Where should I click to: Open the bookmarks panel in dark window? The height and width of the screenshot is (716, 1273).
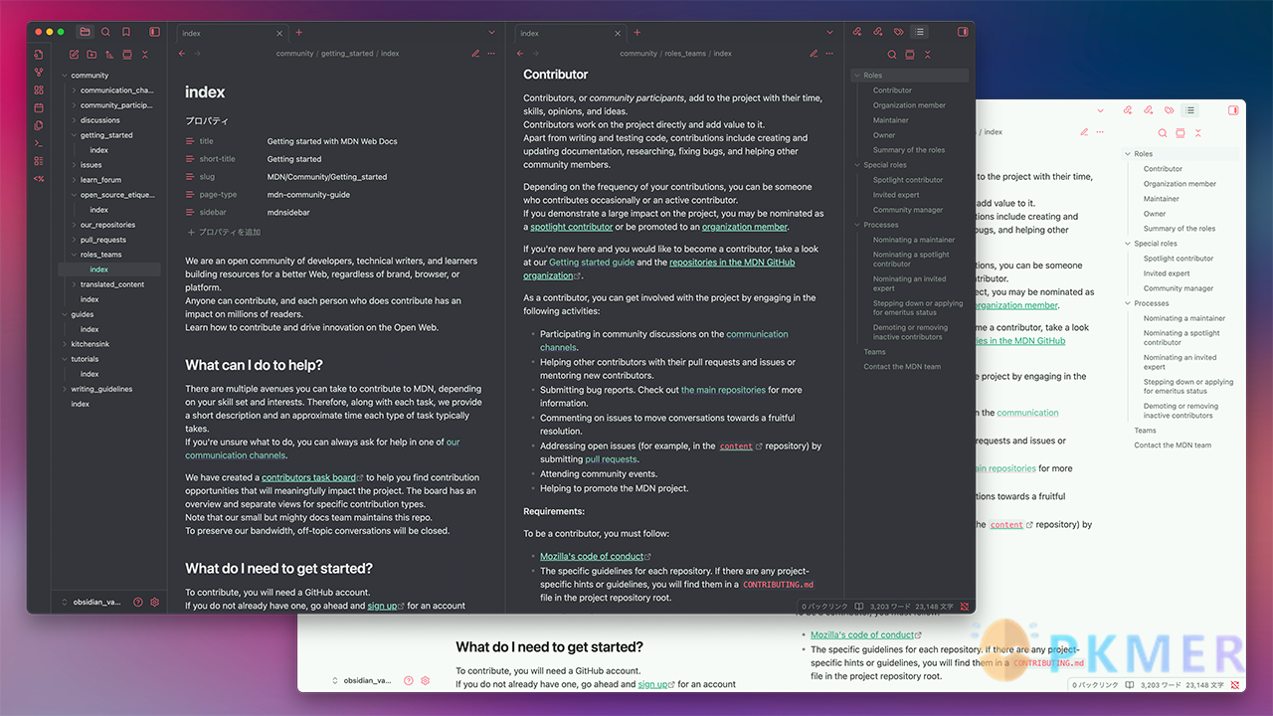tap(126, 32)
